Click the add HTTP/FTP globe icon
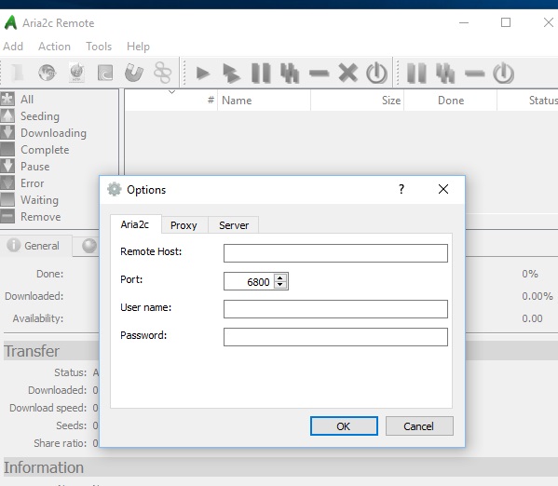The width and height of the screenshot is (558, 486). click(76, 73)
